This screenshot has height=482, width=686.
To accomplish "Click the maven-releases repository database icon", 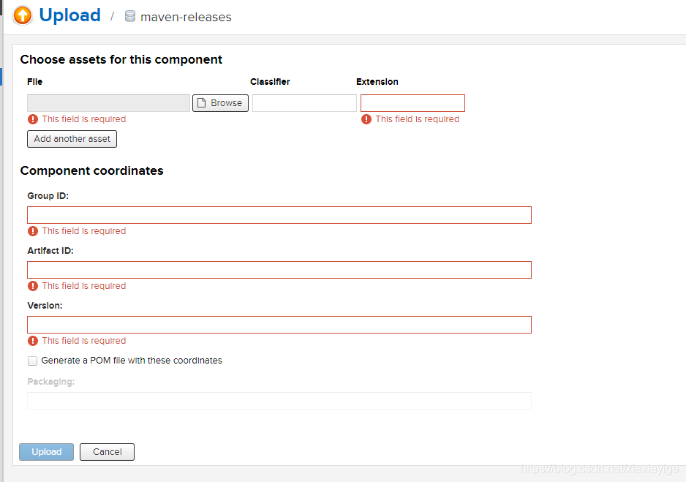I will [x=130, y=16].
